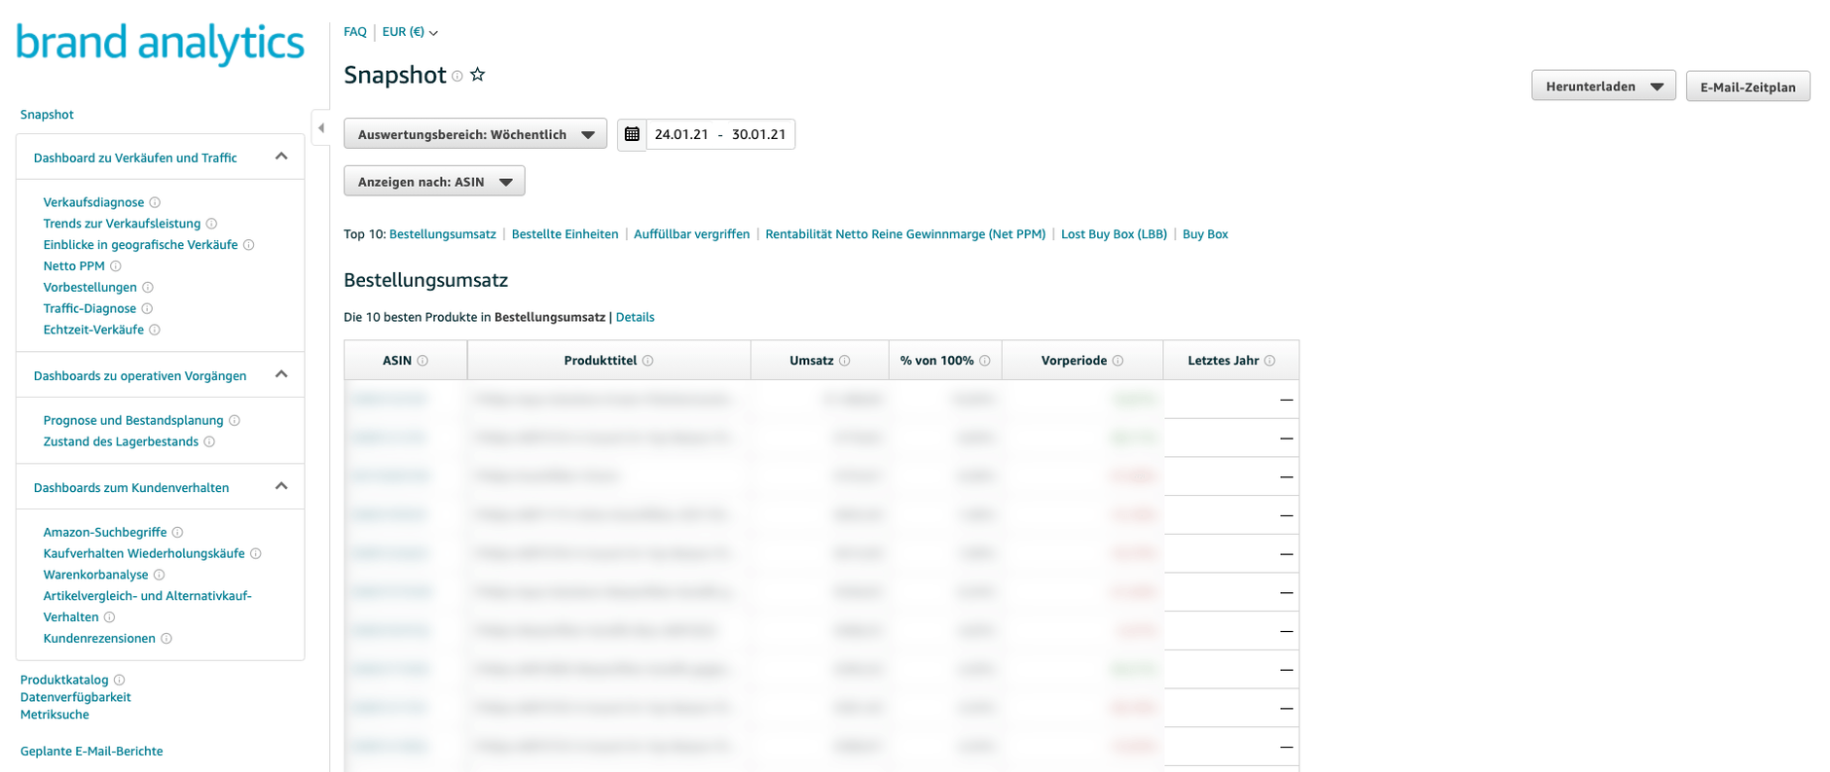Screen dimensions: 1830x772
Task: Show info icon next to Netto PPM
Action: click(116, 266)
